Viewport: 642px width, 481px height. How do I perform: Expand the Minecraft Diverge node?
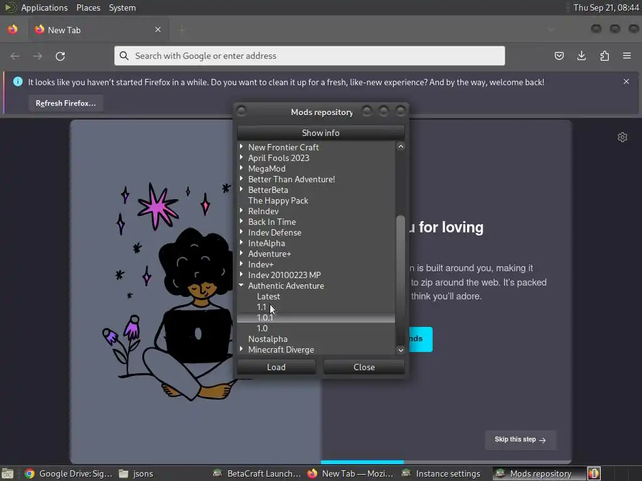241,349
